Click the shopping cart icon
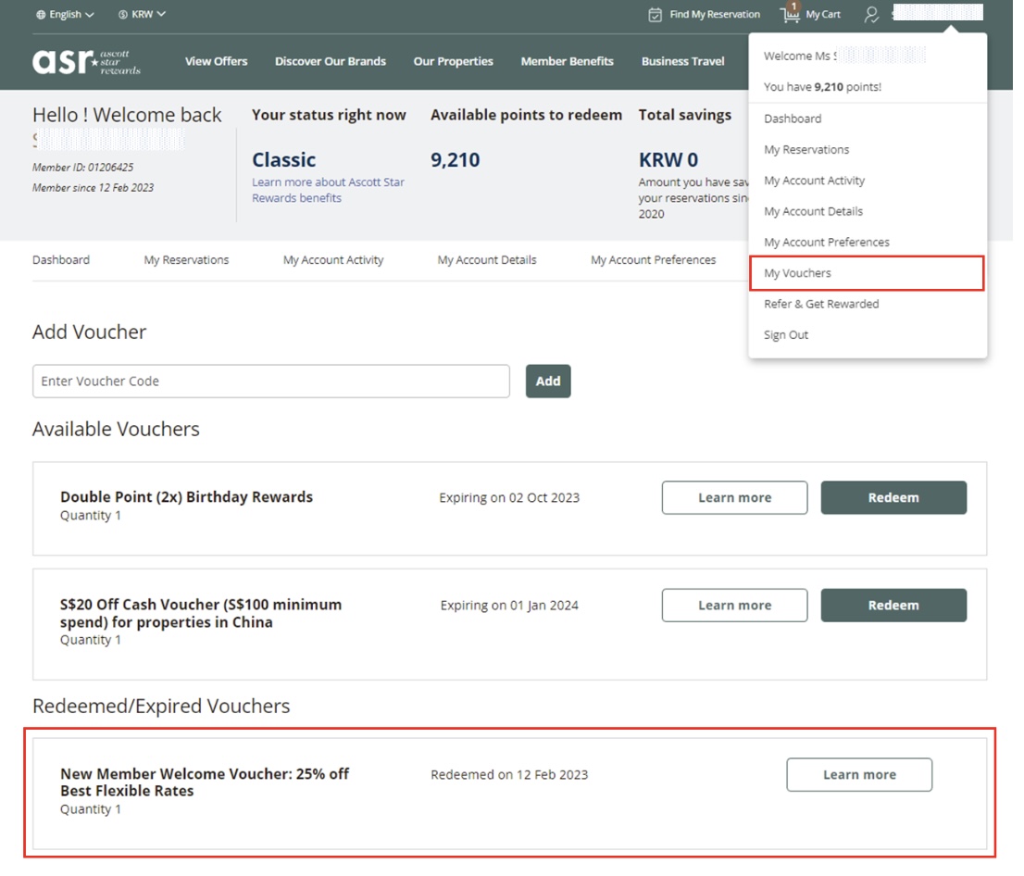Image resolution: width=1024 pixels, height=876 pixels. tap(790, 14)
